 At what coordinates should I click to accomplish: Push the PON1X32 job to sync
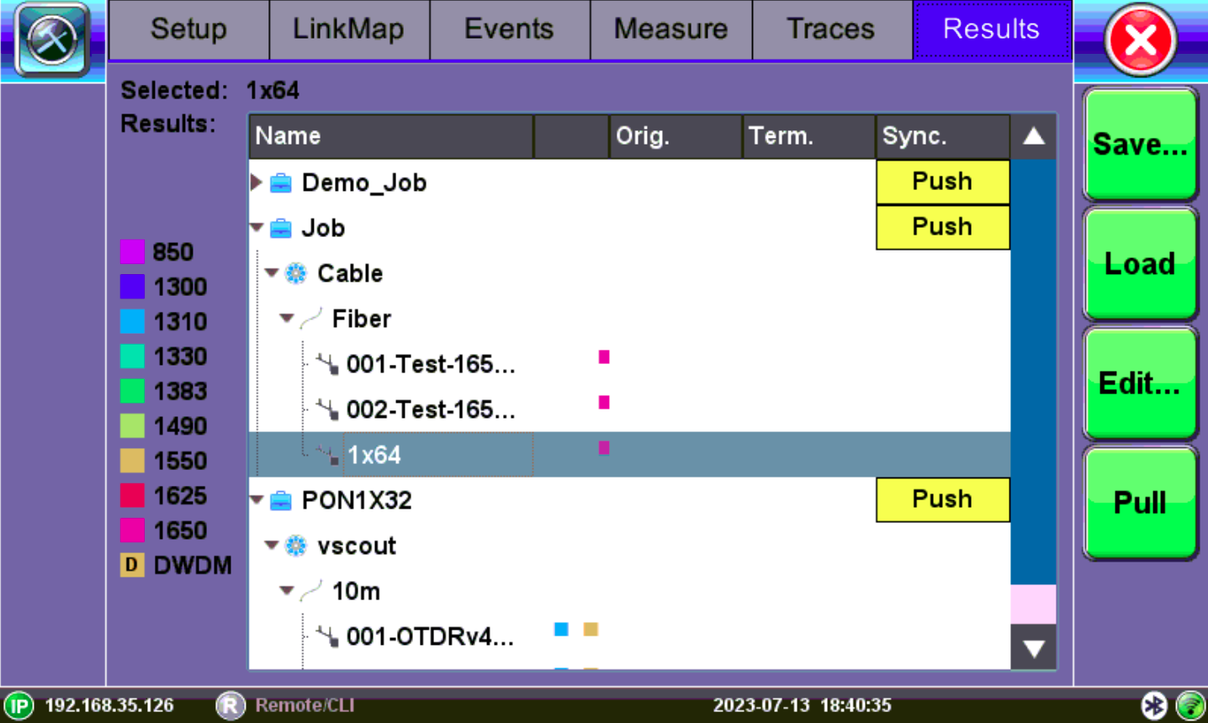[x=942, y=499]
